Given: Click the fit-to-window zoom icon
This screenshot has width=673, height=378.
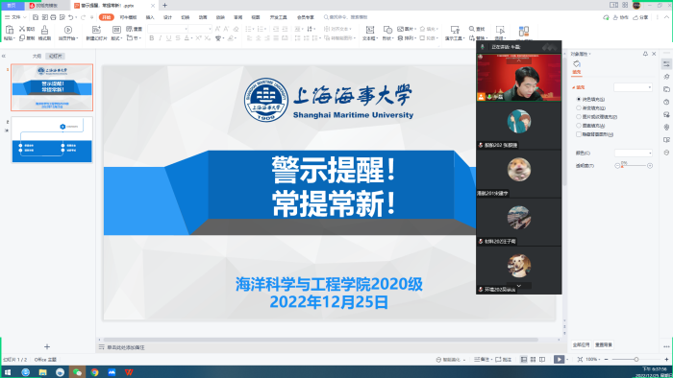Looking at the screenshot, I should click(x=580, y=360).
